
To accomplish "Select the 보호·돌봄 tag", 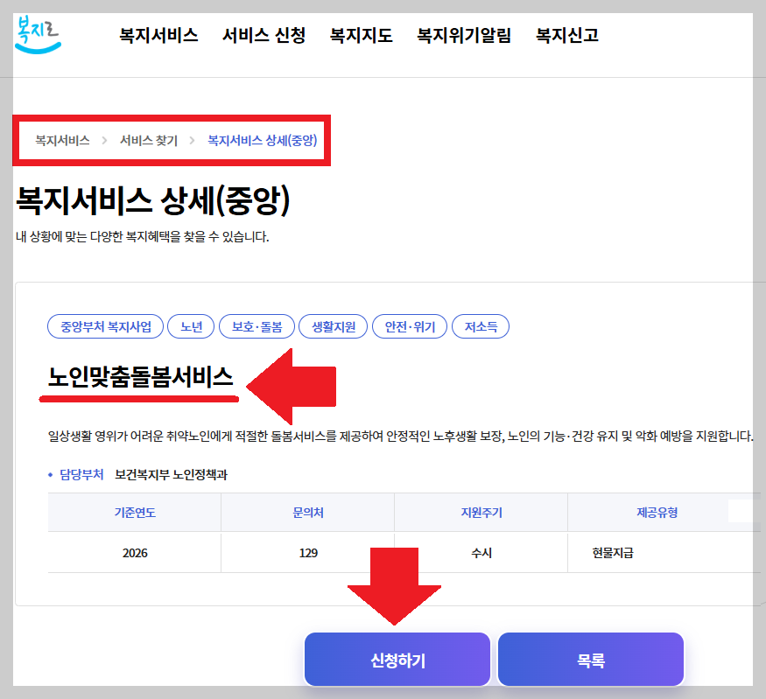I will pyautogui.click(x=256, y=325).
